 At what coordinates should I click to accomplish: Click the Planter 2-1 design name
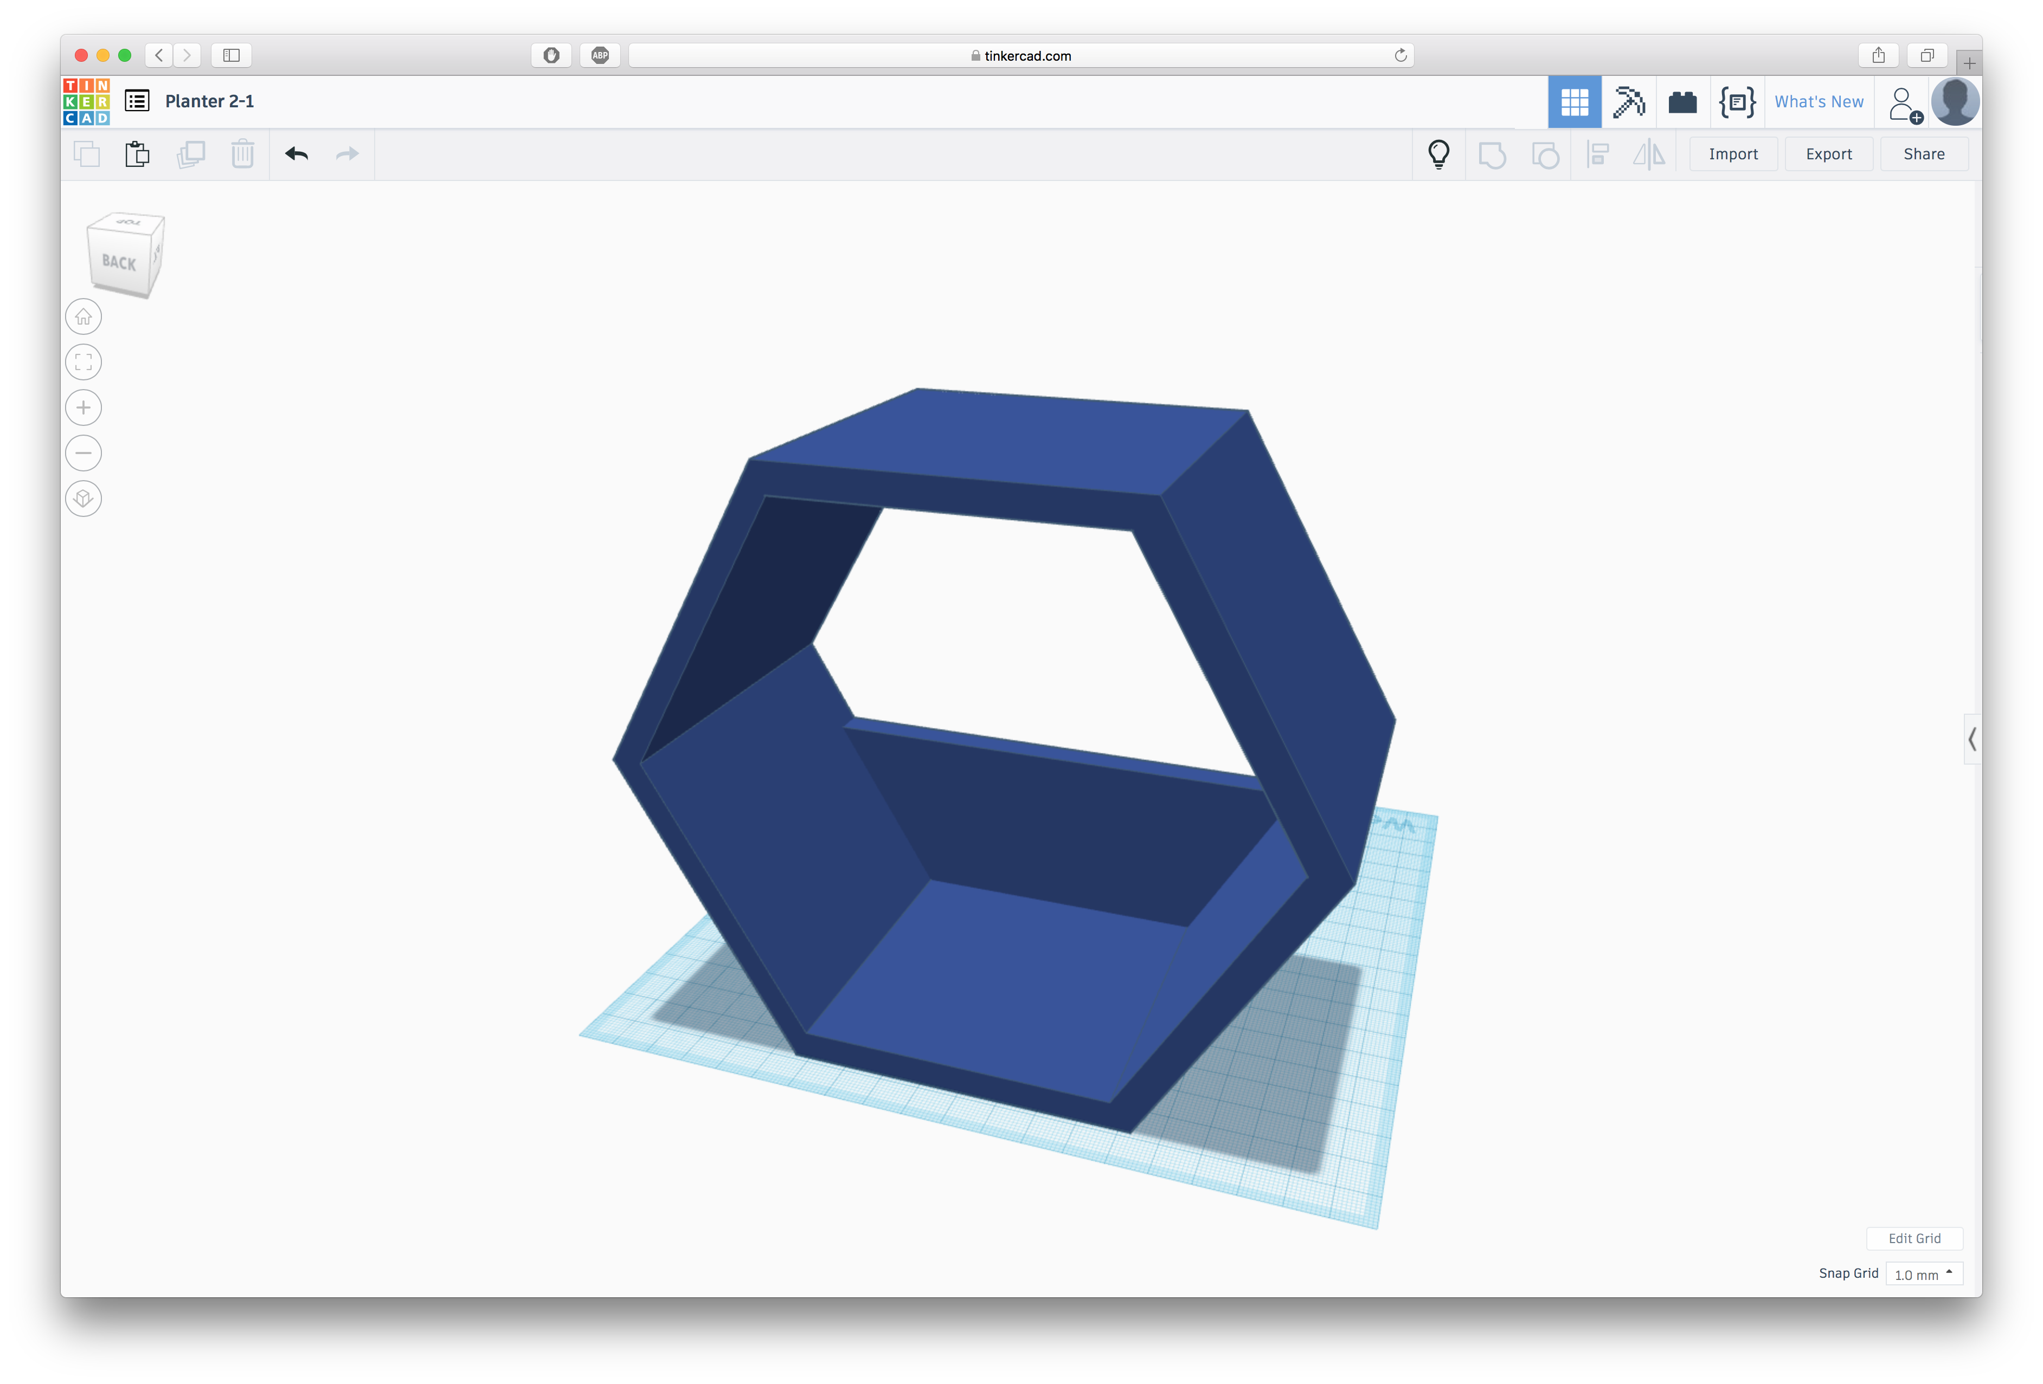209,101
